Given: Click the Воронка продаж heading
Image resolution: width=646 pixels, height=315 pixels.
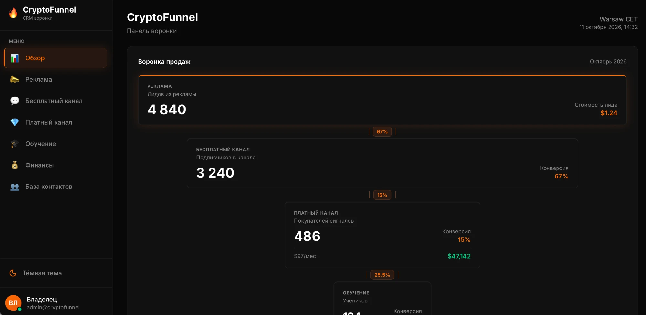Looking at the screenshot, I should [164, 61].
